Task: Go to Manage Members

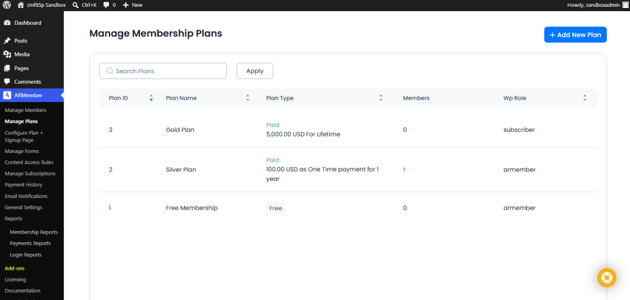Action: click(x=26, y=110)
